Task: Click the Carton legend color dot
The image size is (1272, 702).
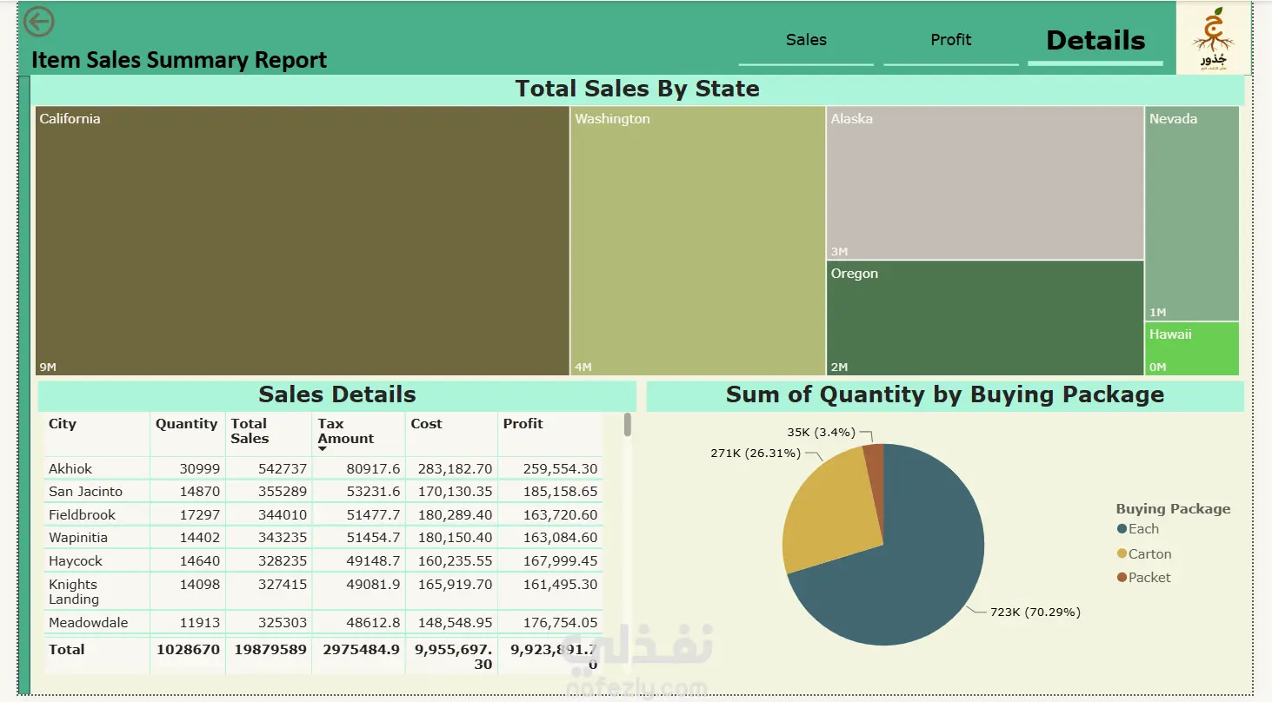Action: pos(1122,553)
